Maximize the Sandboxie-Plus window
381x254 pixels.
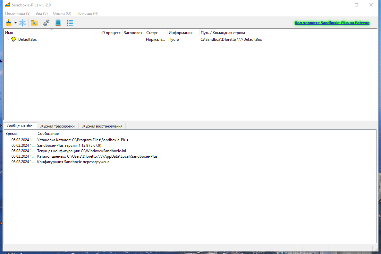click(356, 5)
